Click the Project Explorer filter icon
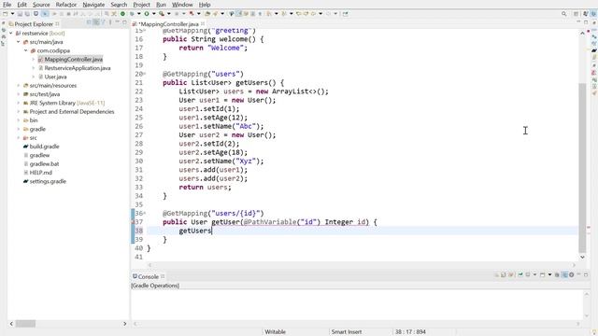The height and width of the screenshot is (336, 598). [x=103, y=22]
